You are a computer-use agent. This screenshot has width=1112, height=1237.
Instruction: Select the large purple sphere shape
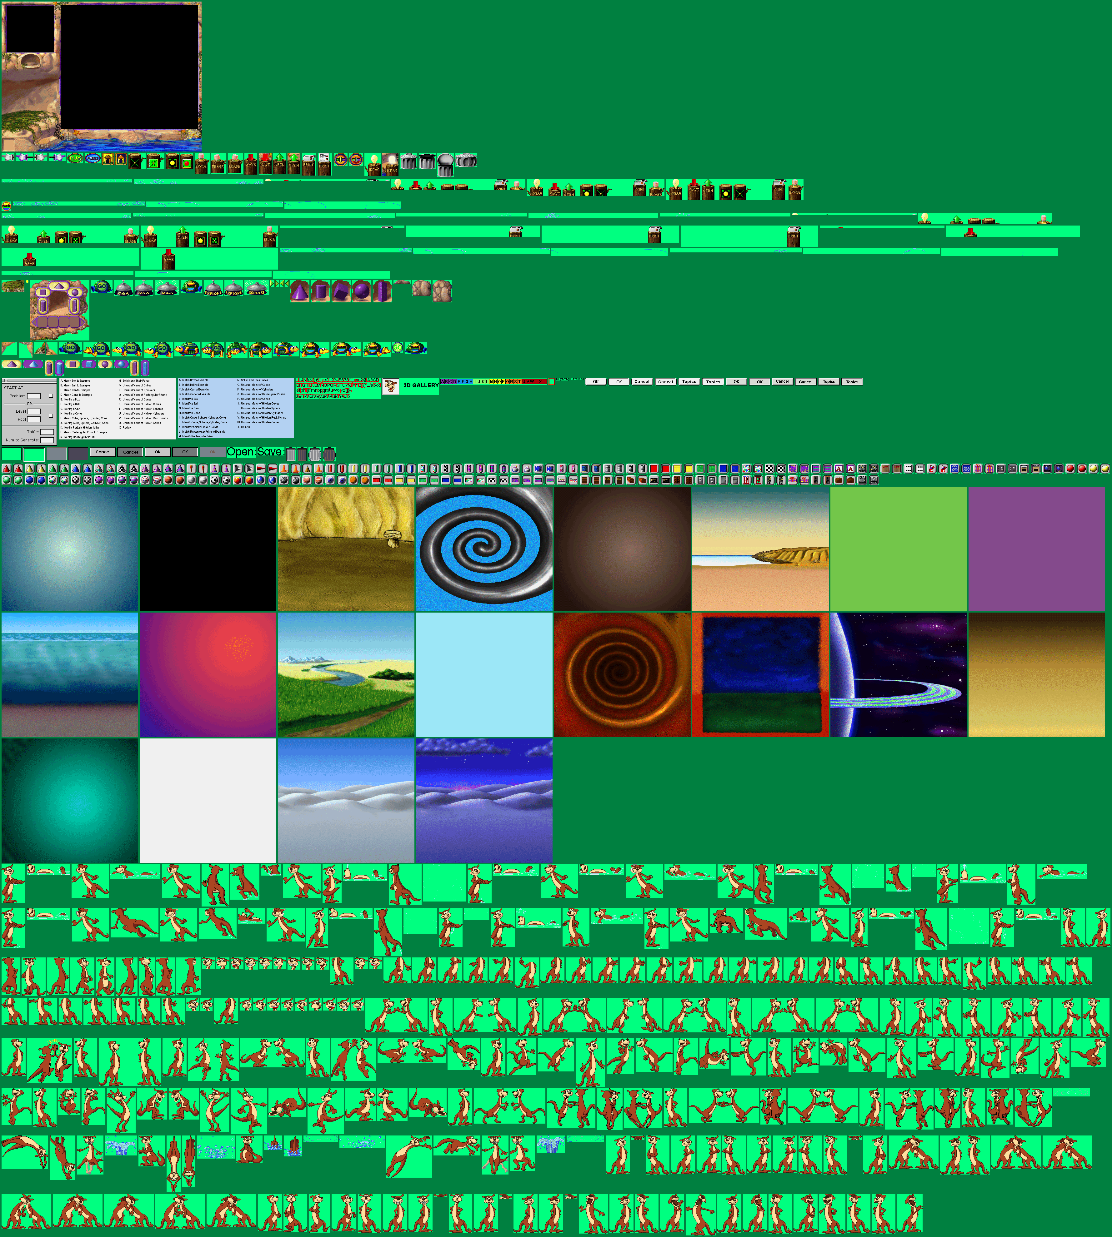pos(361,291)
